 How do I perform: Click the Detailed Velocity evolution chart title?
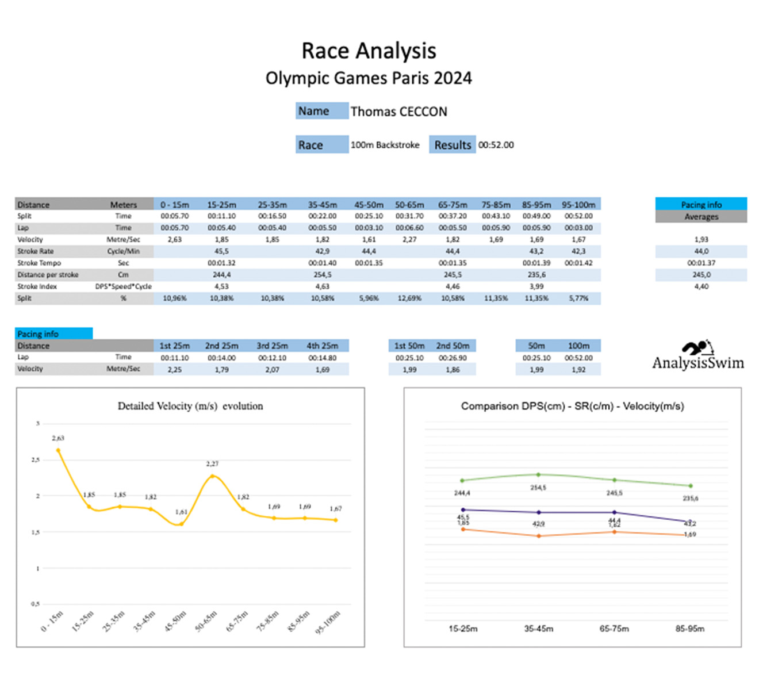[190, 406]
